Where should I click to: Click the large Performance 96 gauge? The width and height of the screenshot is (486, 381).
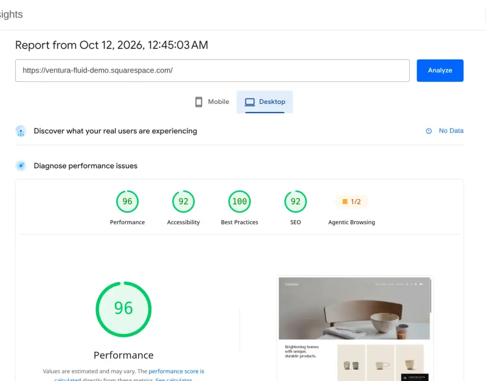pyautogui.click(x=124, y=309)
